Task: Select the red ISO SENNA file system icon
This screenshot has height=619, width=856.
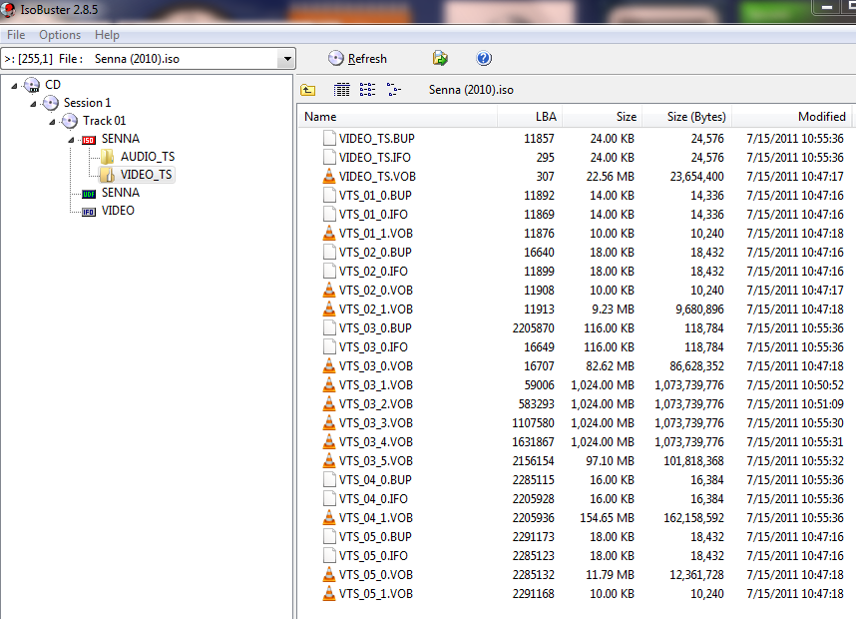Action: coord(89,140)
